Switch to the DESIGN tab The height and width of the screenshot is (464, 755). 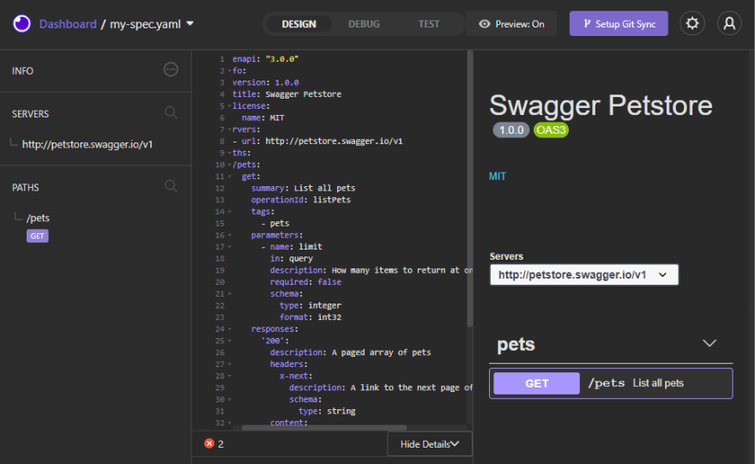click(299, 23)
